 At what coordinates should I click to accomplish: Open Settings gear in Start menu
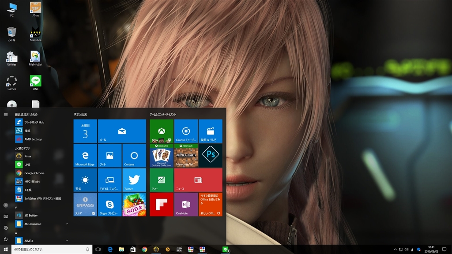[x=6, y=228]
